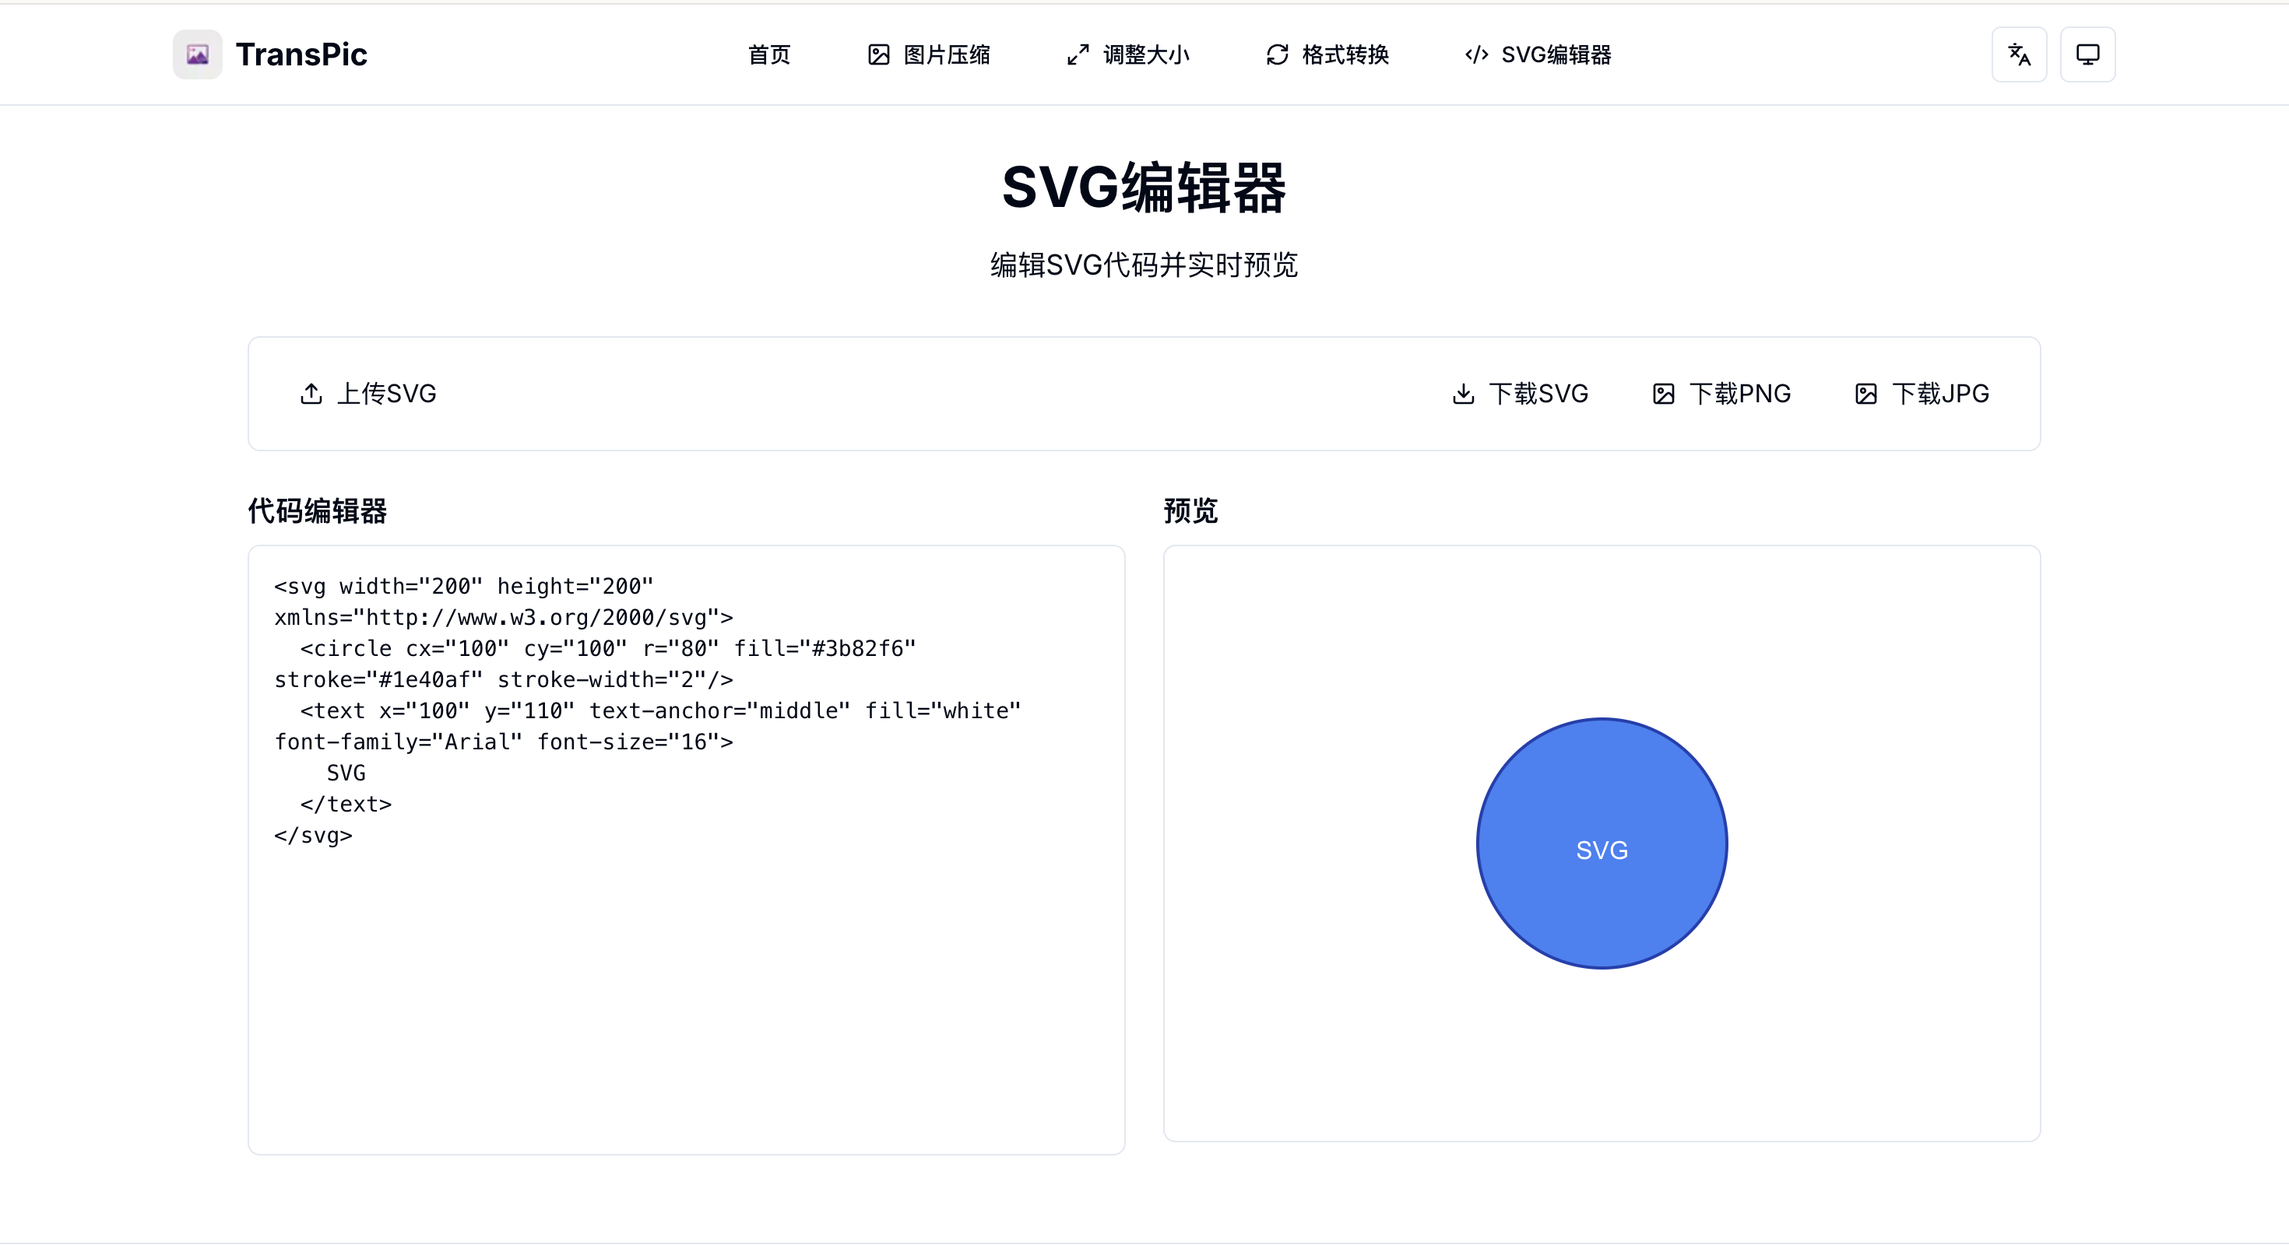Click the 下载SVG download button
The height and width of the screenshot is (1245, 2289).
(x=1520, y=394)
